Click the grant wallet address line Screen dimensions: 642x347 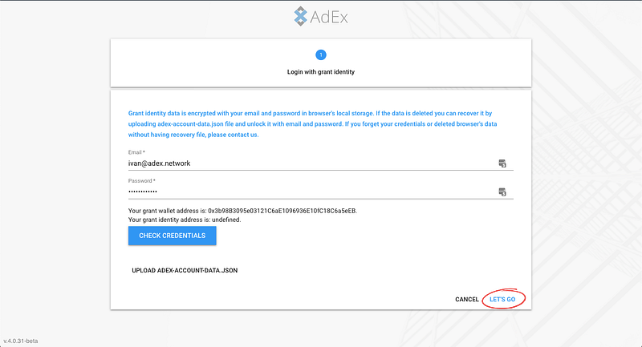tap(242, 211)
